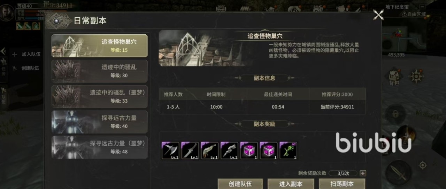Select 追查怪物巢穴 level 15 dungeon
Image resolution: width=446 pixels, height=189 pixels.
[x=100, y=46]
